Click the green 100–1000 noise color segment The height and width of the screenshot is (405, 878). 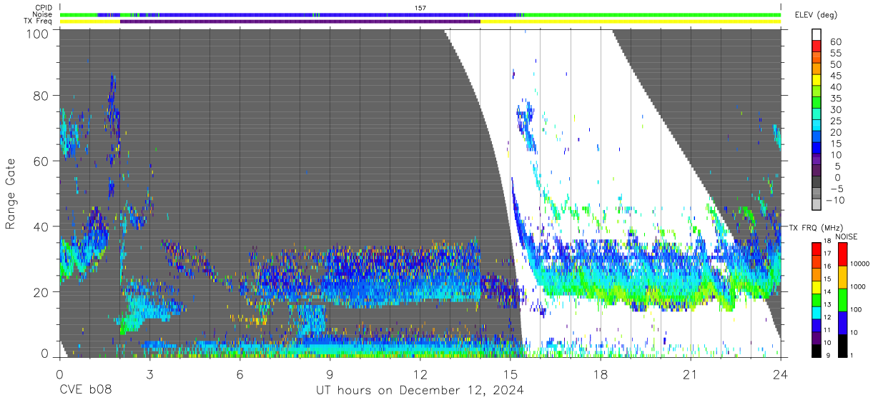(842, 299)
